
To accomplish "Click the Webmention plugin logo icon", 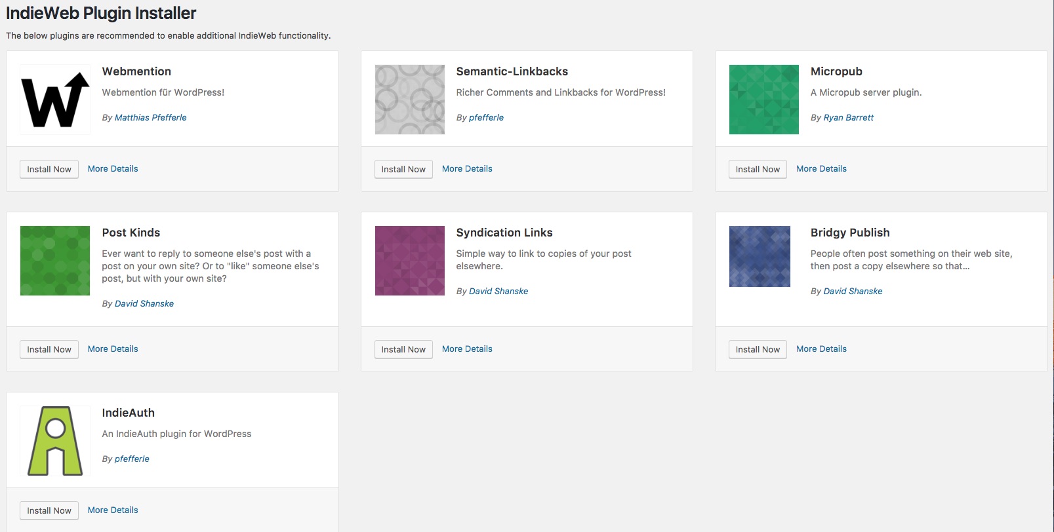I will [x=55, y=100].
